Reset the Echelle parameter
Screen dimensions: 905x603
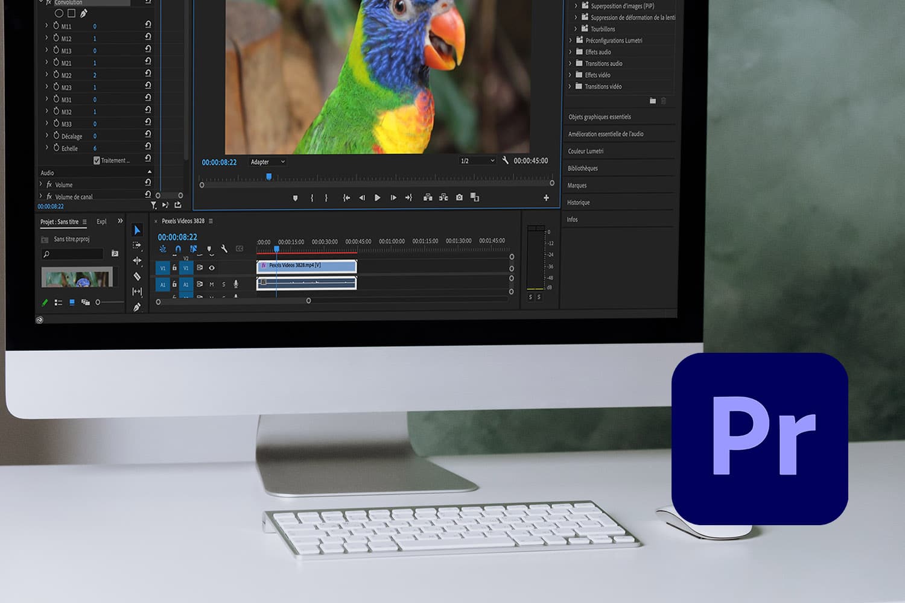(x=148, y=147)
